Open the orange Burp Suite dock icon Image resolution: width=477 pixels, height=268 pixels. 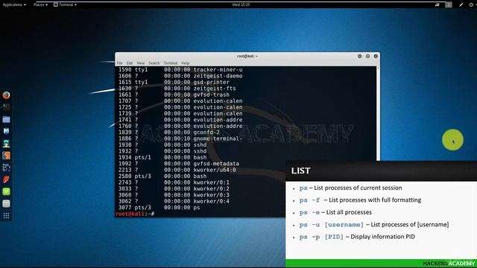tap(6, 156)
